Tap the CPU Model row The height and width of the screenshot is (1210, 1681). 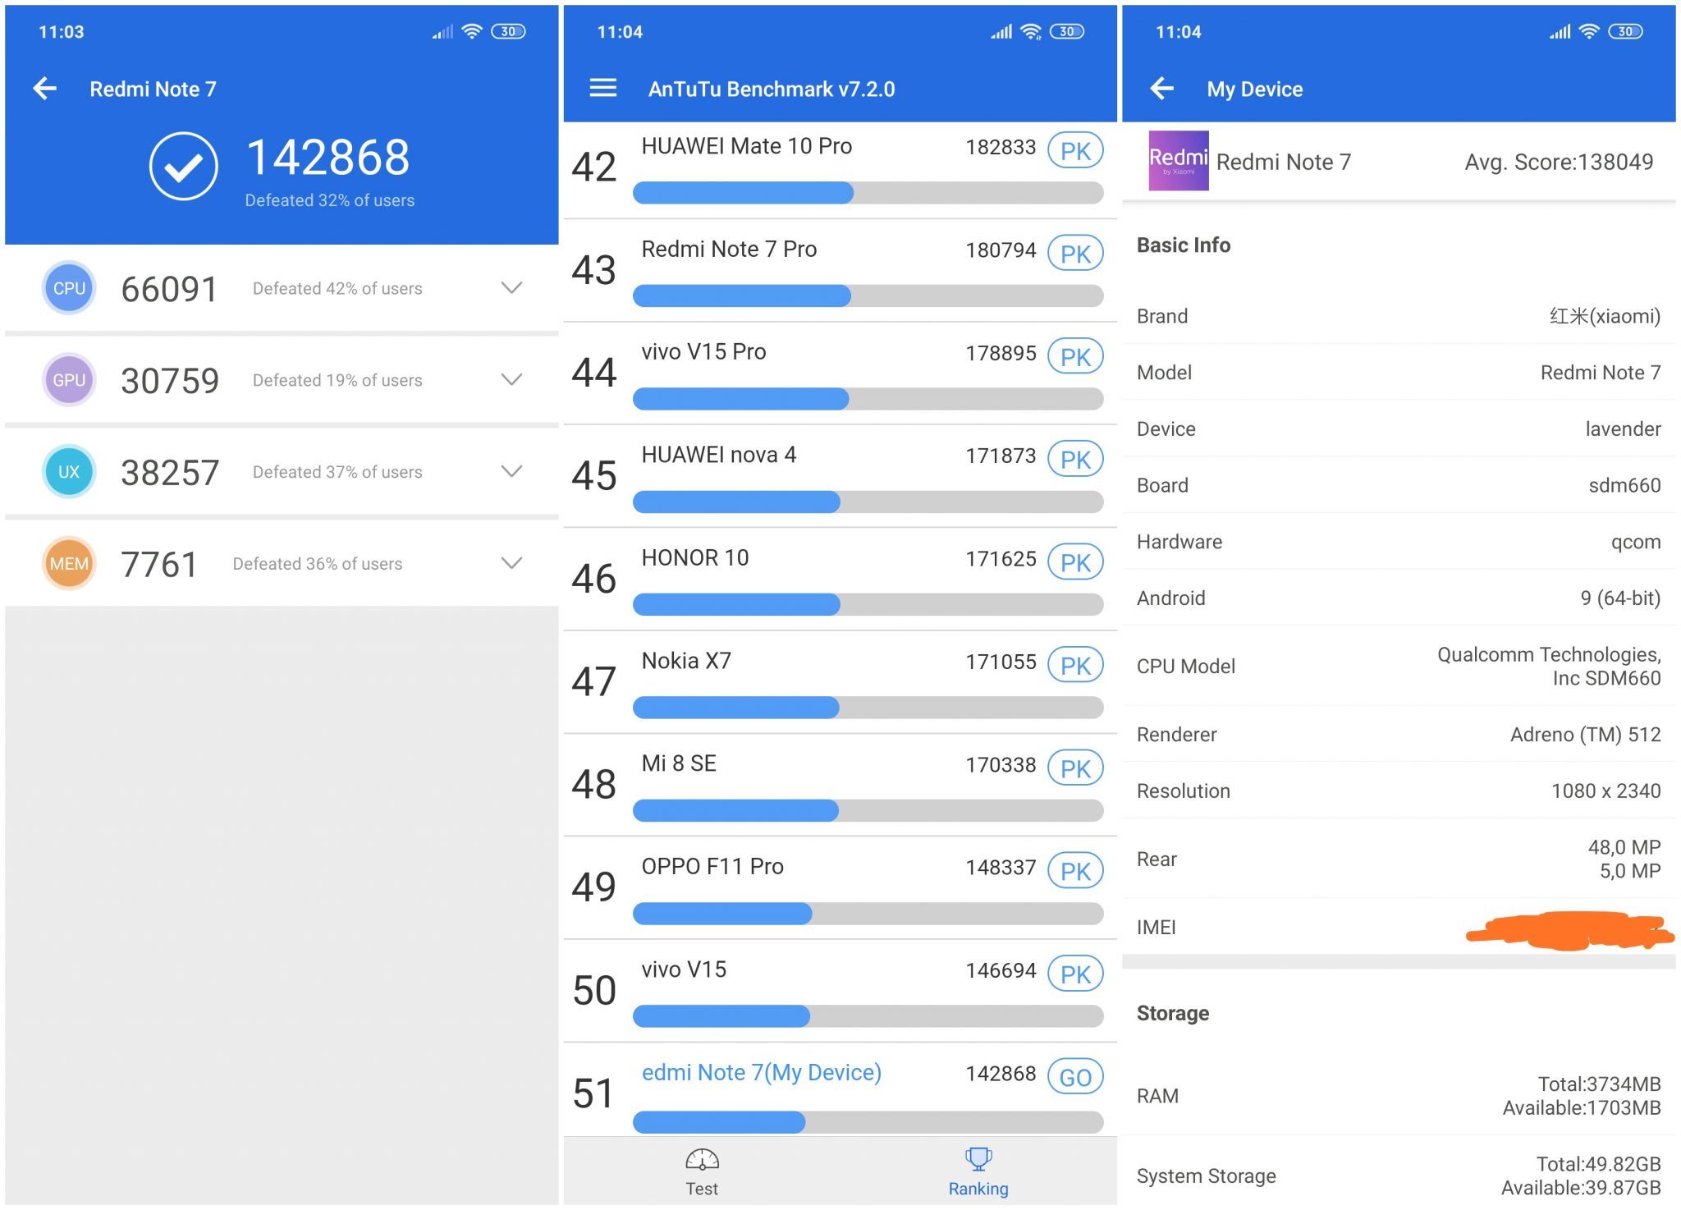tap(1399, 666)
